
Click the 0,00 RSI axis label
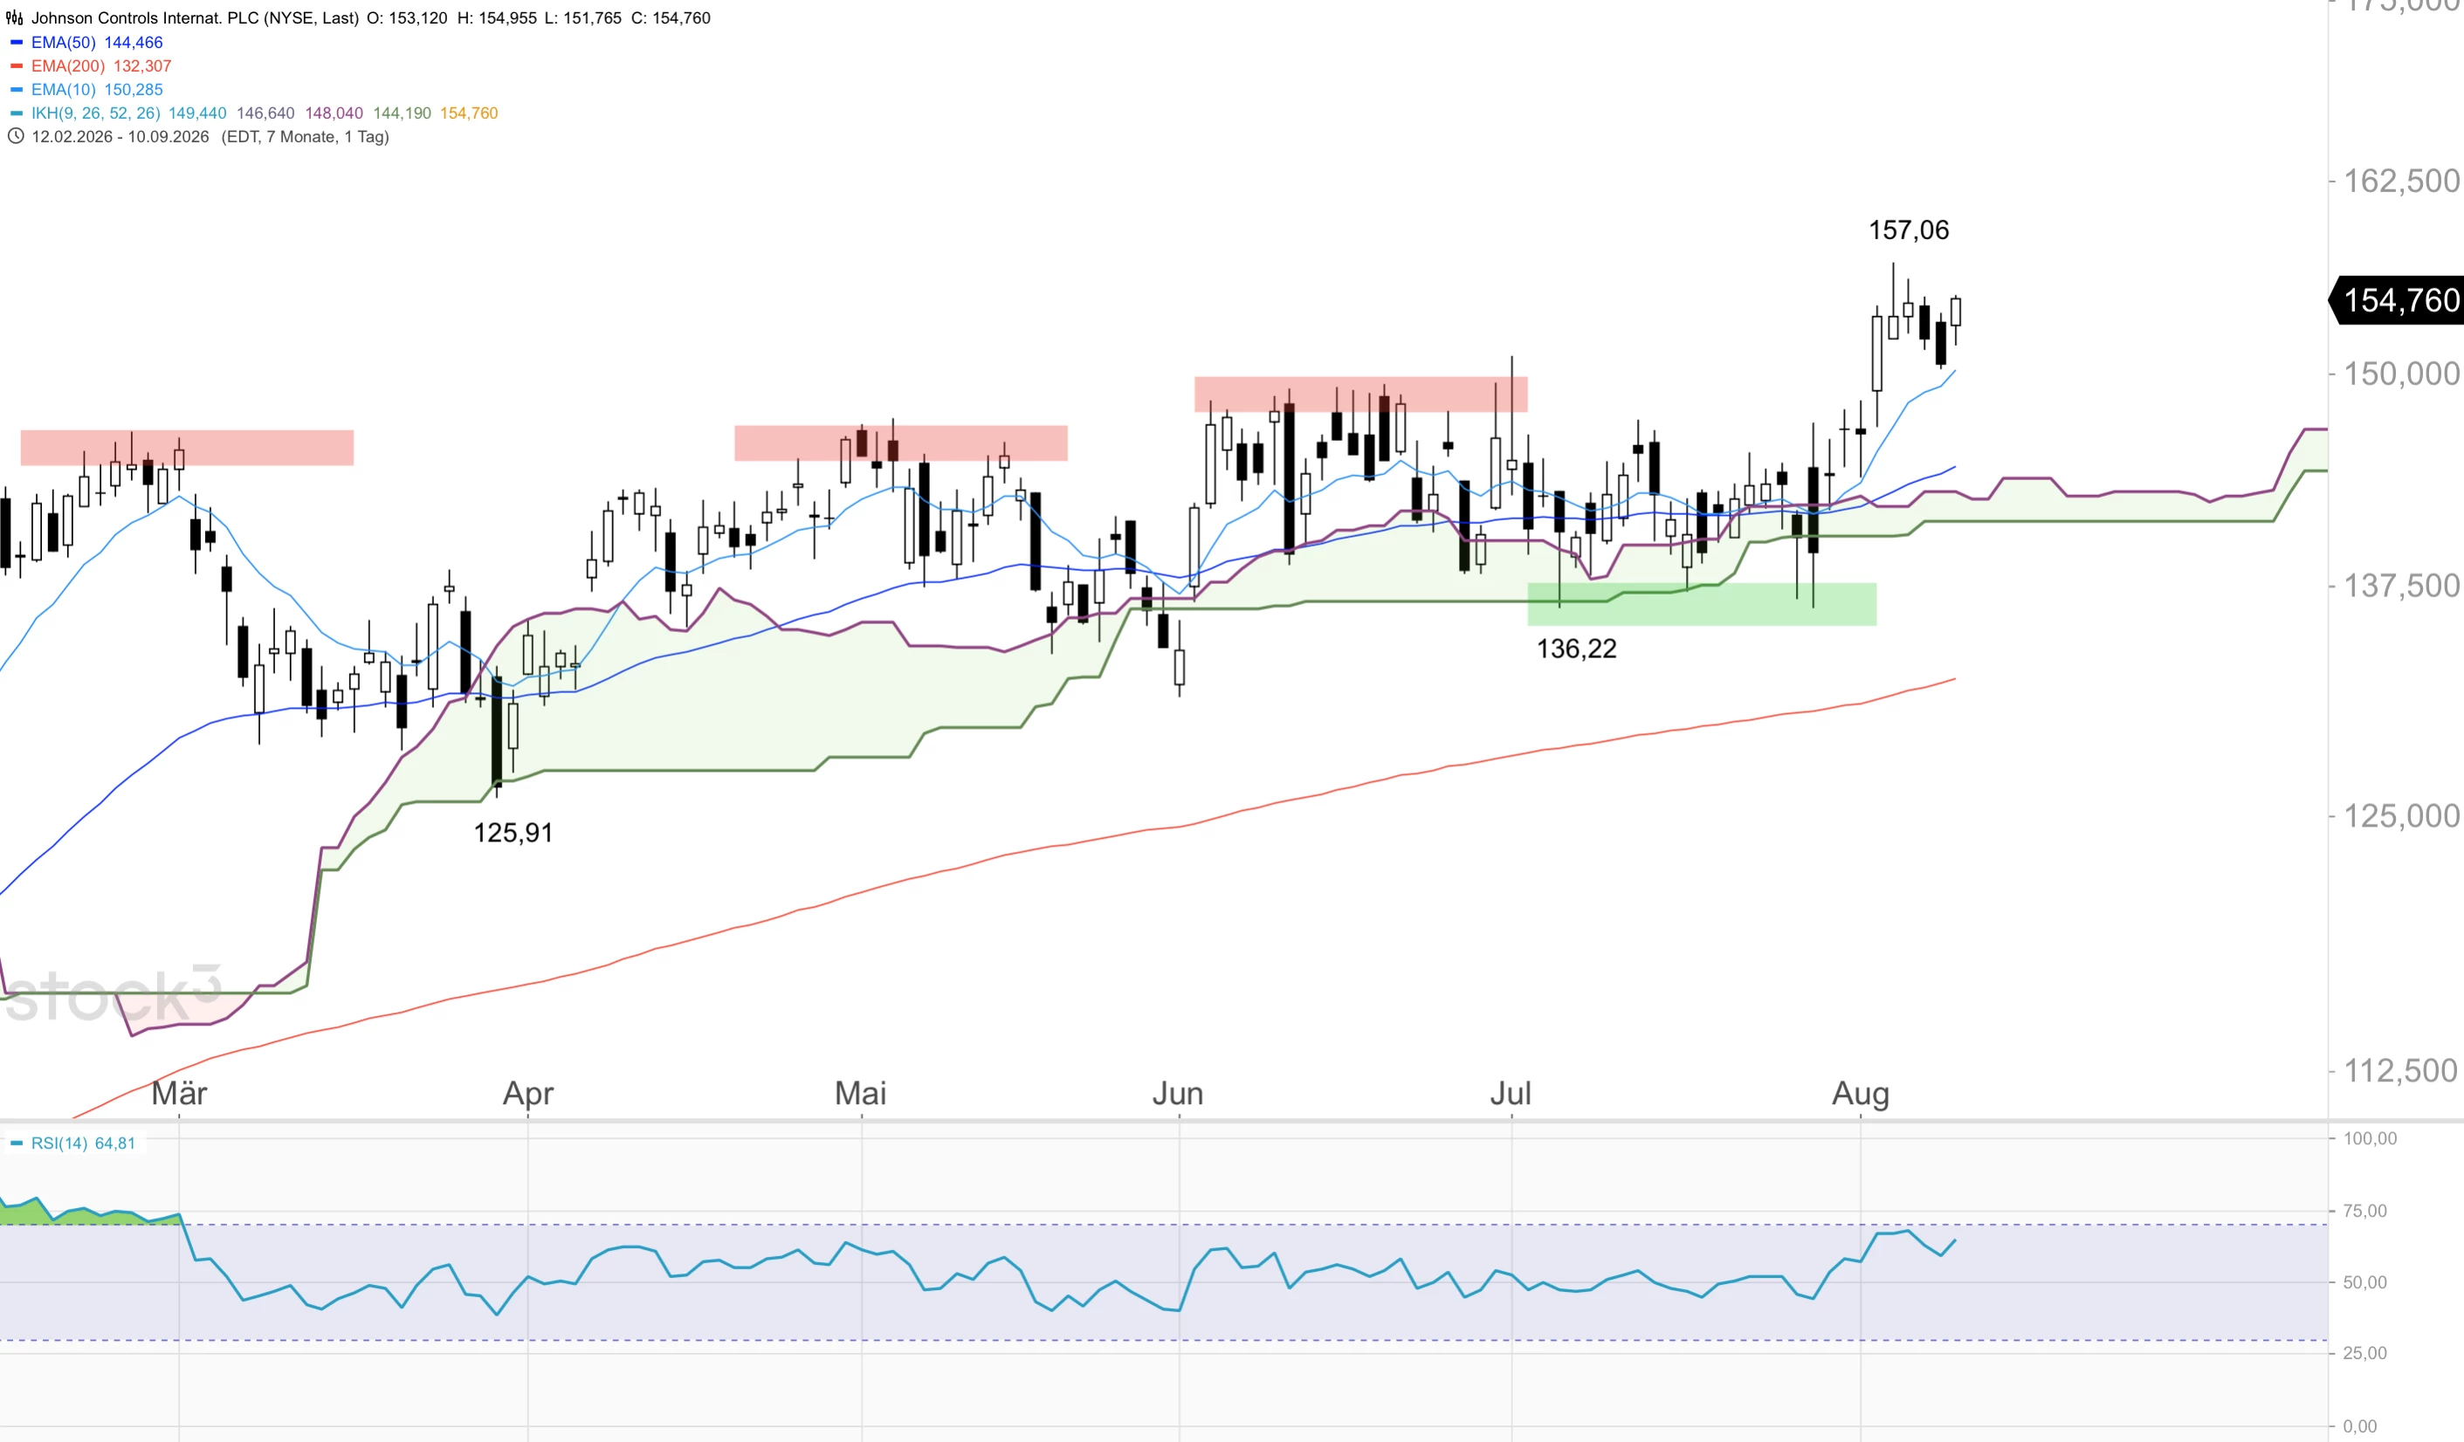click(x=2360, y=1426)
